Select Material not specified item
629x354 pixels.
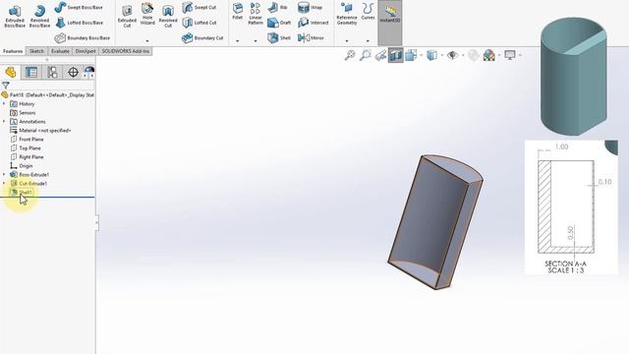[x=40, y=131]
